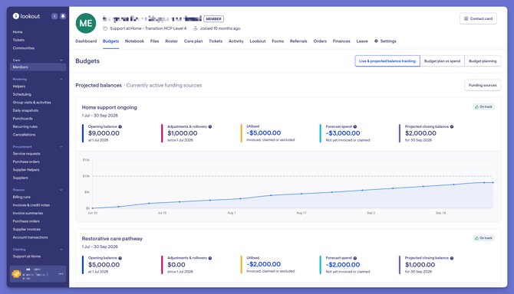Image resolution: width=514 pixels, height=294 pixels.
Task: Click Adjustments & rollovers info icon for Home support
Action: [x=210, y=126]
